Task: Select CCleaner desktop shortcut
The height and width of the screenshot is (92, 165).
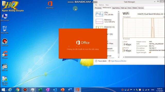Action: (5, 55)
